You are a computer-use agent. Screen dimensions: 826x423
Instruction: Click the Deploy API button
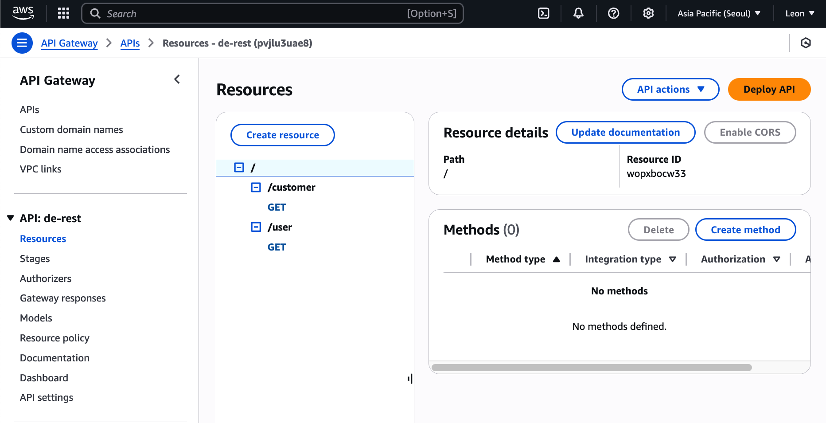[769, 90]
